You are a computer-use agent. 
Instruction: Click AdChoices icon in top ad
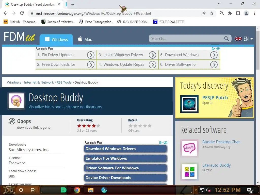click(x=213, y=48)
